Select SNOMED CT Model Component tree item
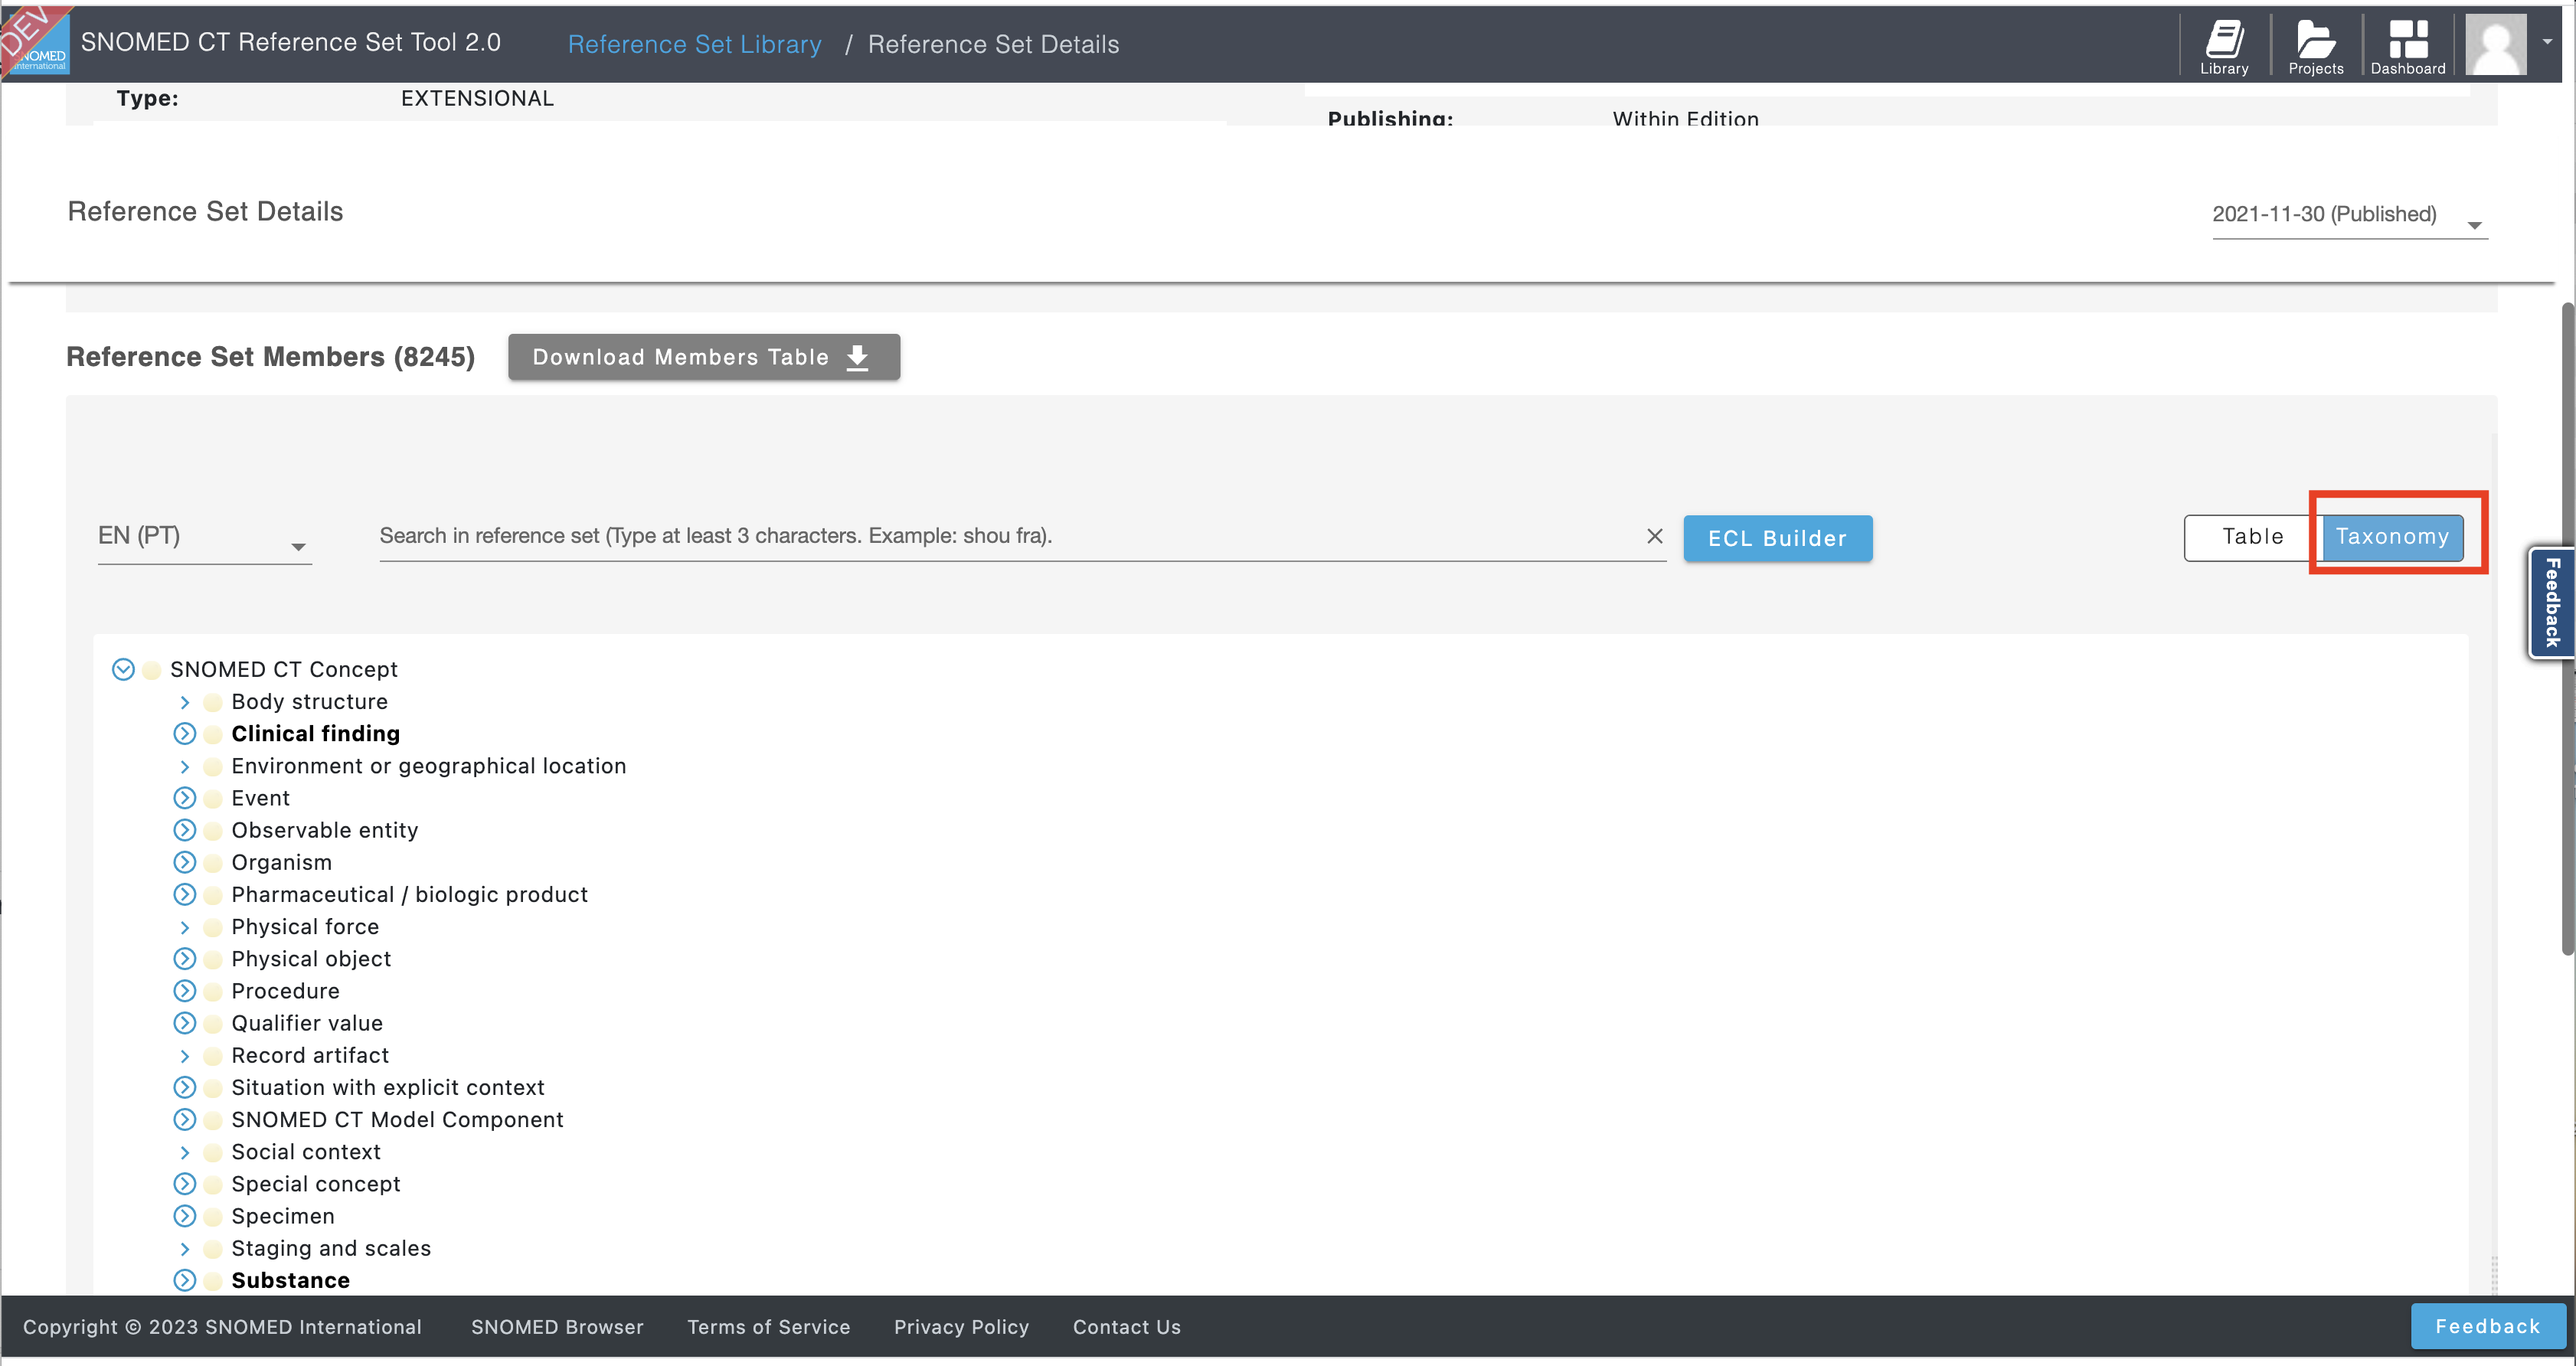This screenshot has width=2576, height=1366. pos(397,1120)
